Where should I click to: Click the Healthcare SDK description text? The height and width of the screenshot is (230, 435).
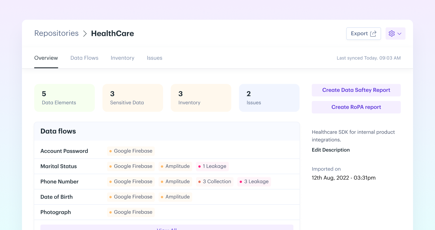[353, 136]
